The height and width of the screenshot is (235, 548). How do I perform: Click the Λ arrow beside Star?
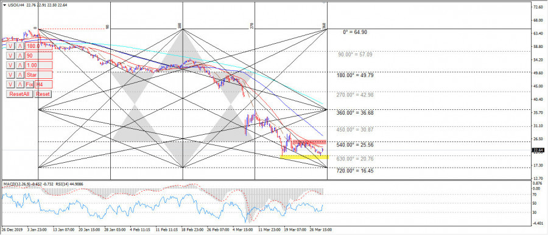[20, 75]
